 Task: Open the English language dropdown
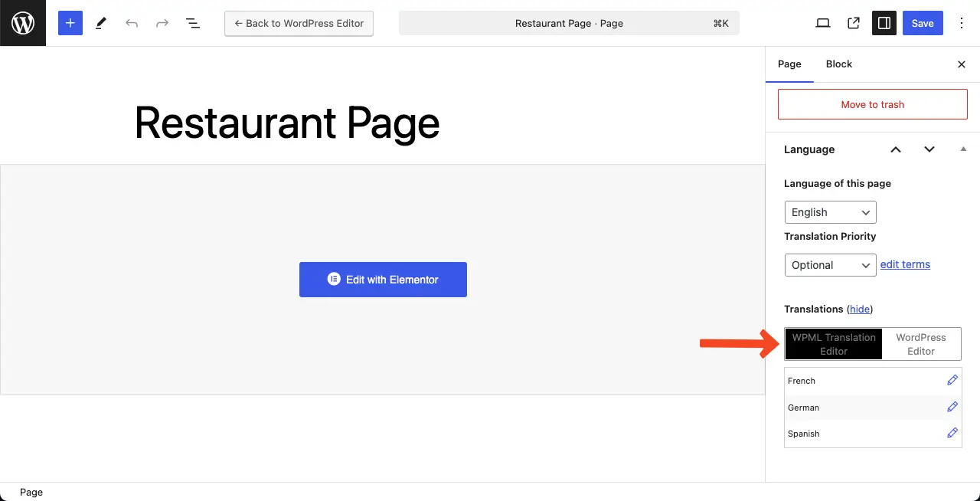click(831, 212)
